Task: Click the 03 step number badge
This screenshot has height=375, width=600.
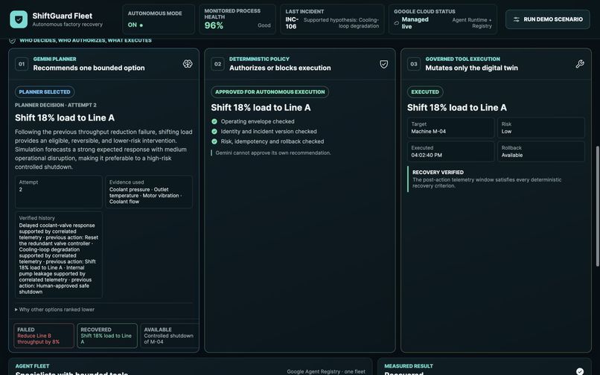Action: [x=414, y=64]
